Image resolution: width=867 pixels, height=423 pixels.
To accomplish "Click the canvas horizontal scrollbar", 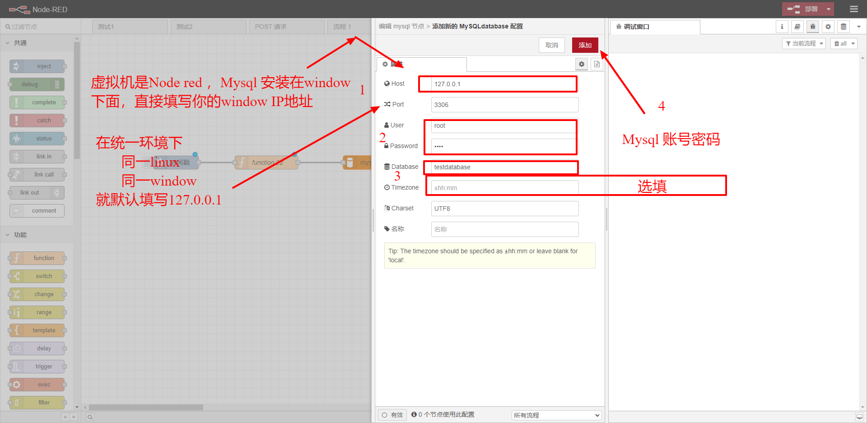I will click(146, 407).
